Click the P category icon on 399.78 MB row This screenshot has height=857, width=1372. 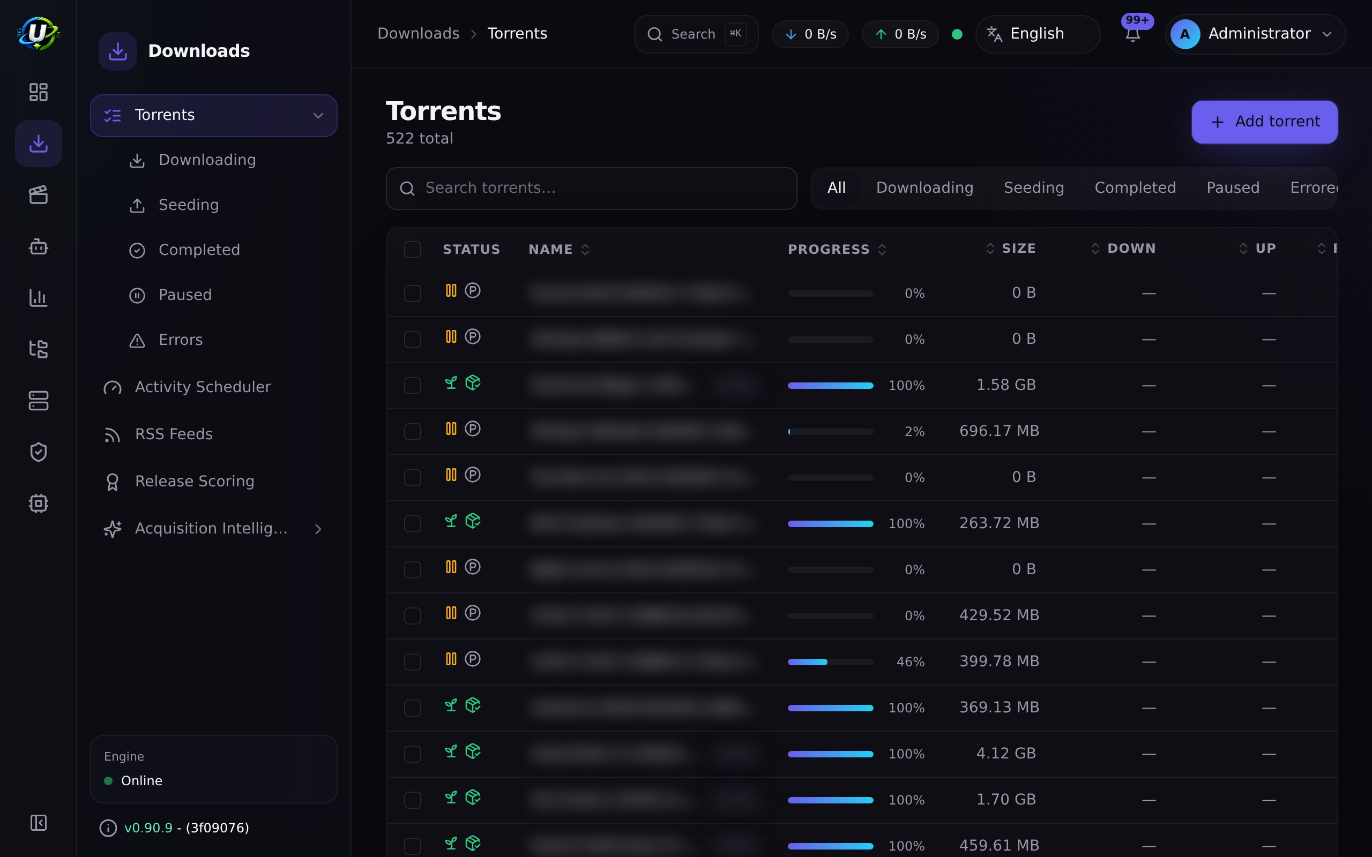(473, 659)
